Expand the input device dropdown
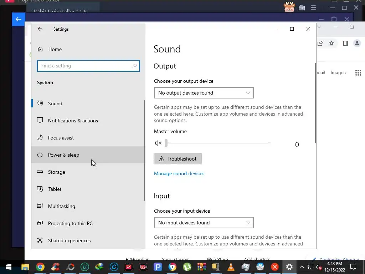 [204, 223]
